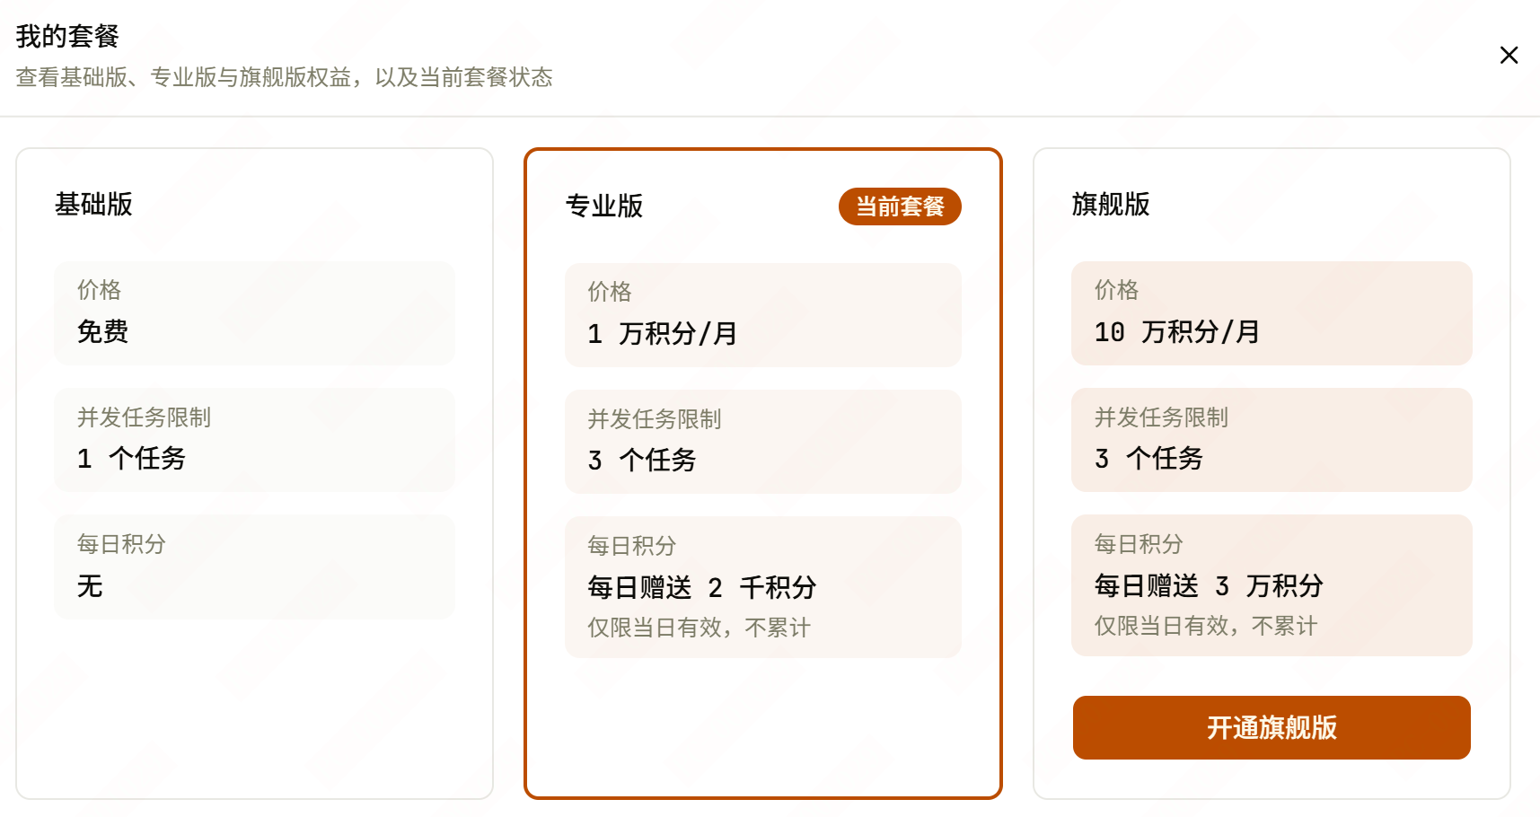This screenshot has height=817, width=1540.
Task: Click the 10 万积分/月 price
Action: pos(1176,332)
